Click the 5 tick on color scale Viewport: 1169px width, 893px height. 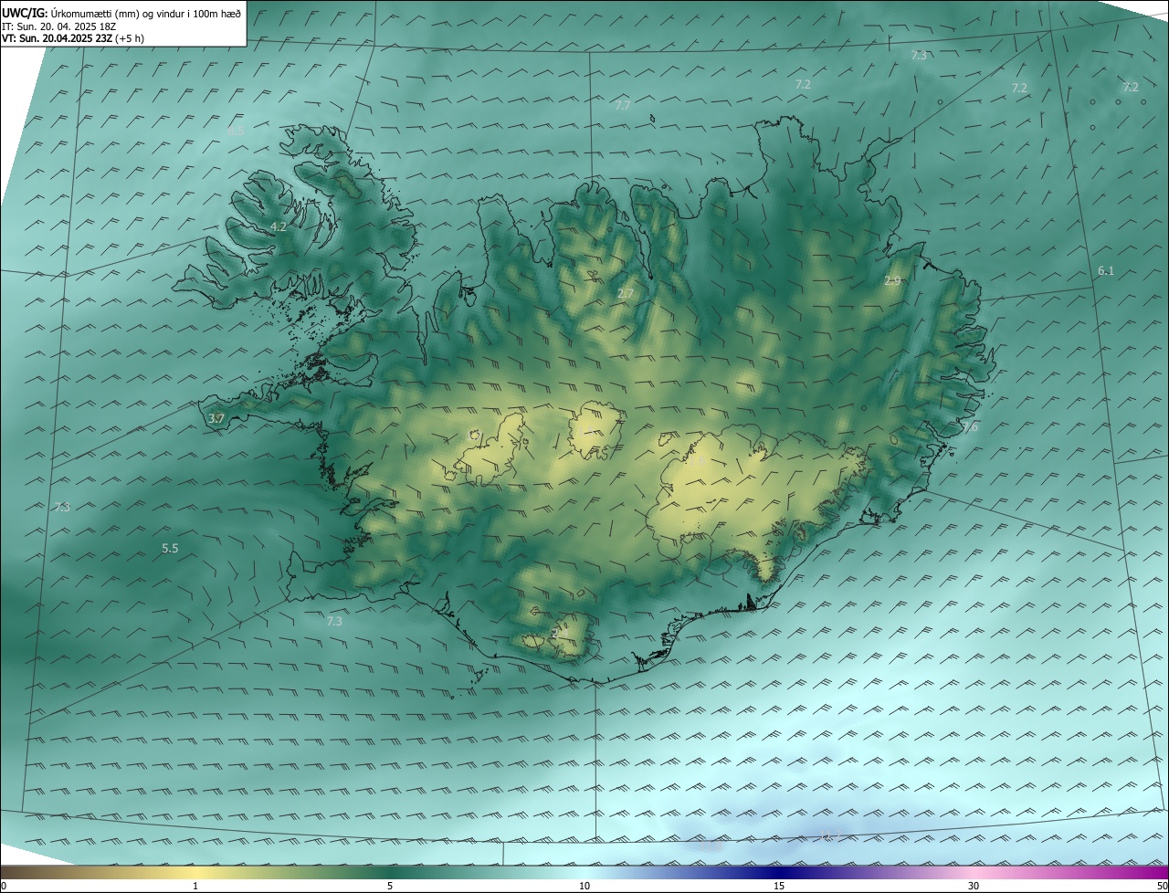tap(390, 887)
